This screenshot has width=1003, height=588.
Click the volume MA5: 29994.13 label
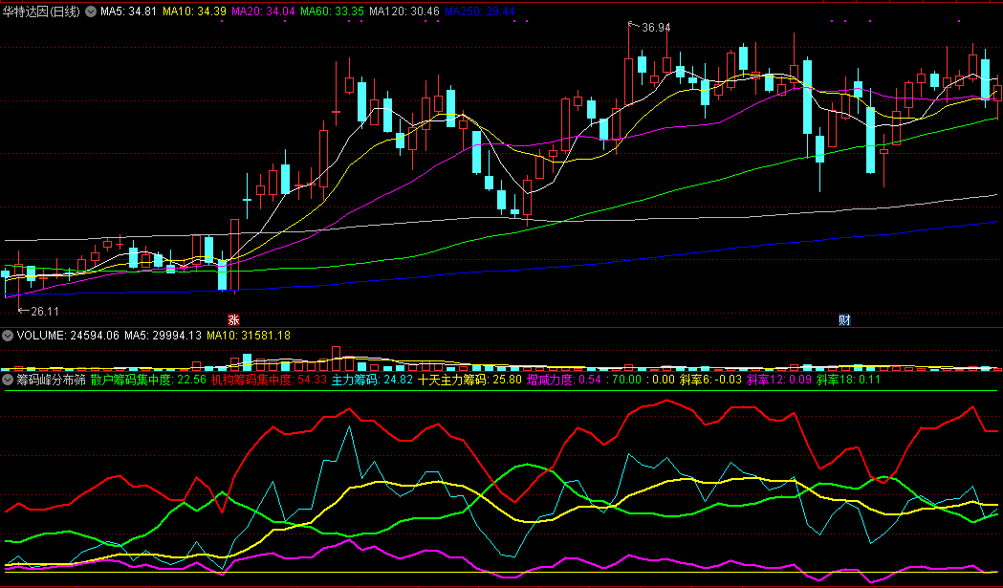[164, 336]
